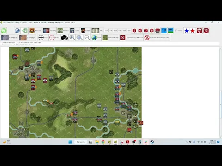Open the first gray Campaign map button

(9, 38)
